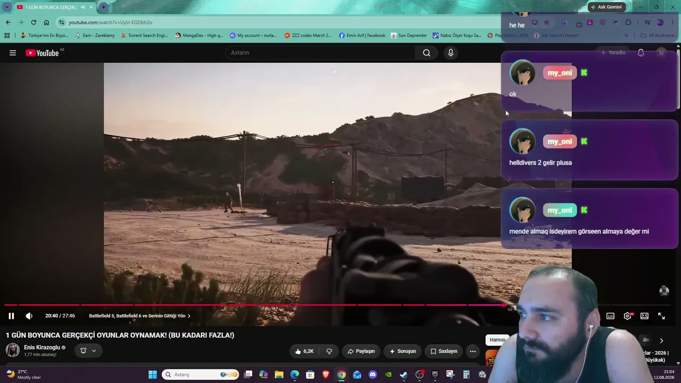Open Epic Games Launcher from the taskbar
The height and width of the screenshot is (383, 681).
coord(435,374)
